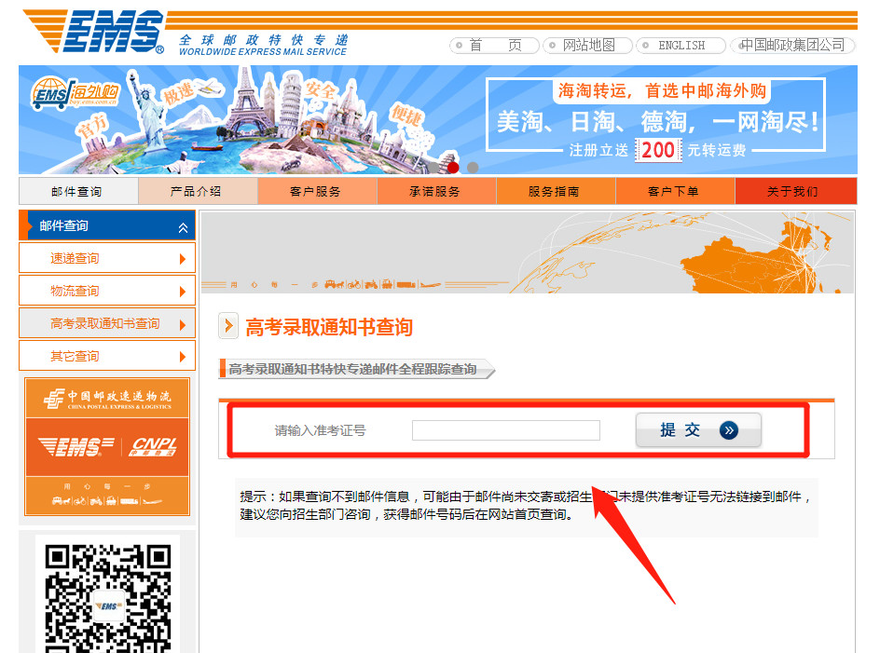
Task: Click the blue arrow icon on 提交
Action: click(728, 430)
